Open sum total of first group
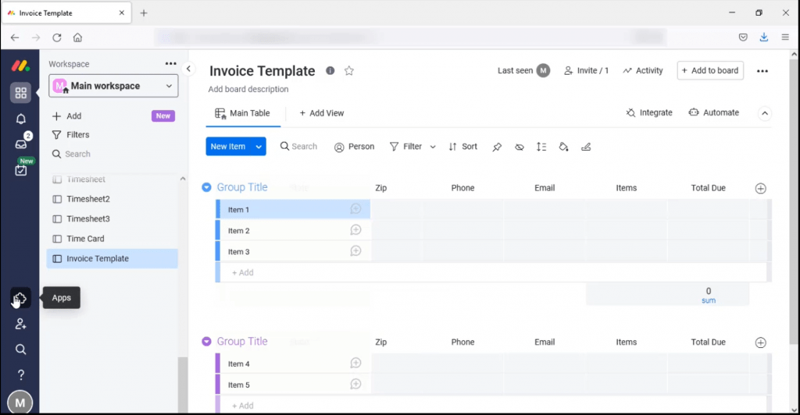This screenshot has height=415, width=800. [708, 296]
